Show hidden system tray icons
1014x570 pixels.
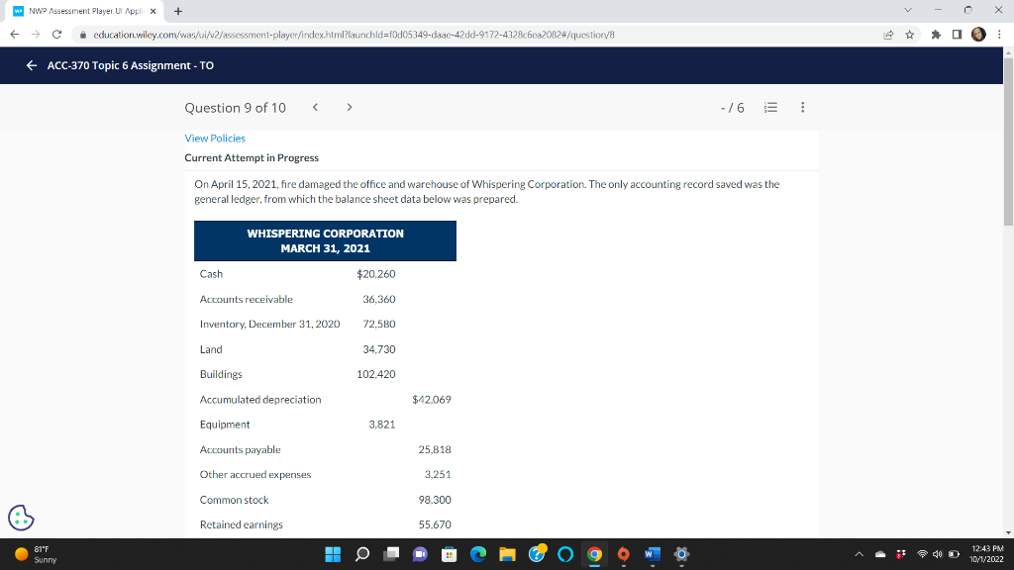click(859, 554)
